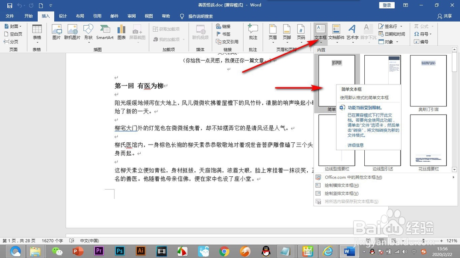This screenshot has height=258, width=460.
Task: Open the Ribbon display options button
Action: click(x=405, y=5)
